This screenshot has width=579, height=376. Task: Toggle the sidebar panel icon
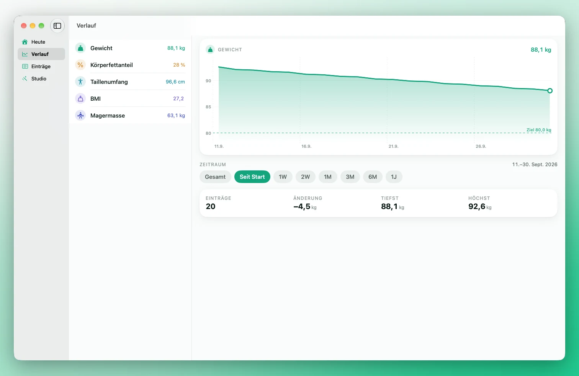click(57, 26)
